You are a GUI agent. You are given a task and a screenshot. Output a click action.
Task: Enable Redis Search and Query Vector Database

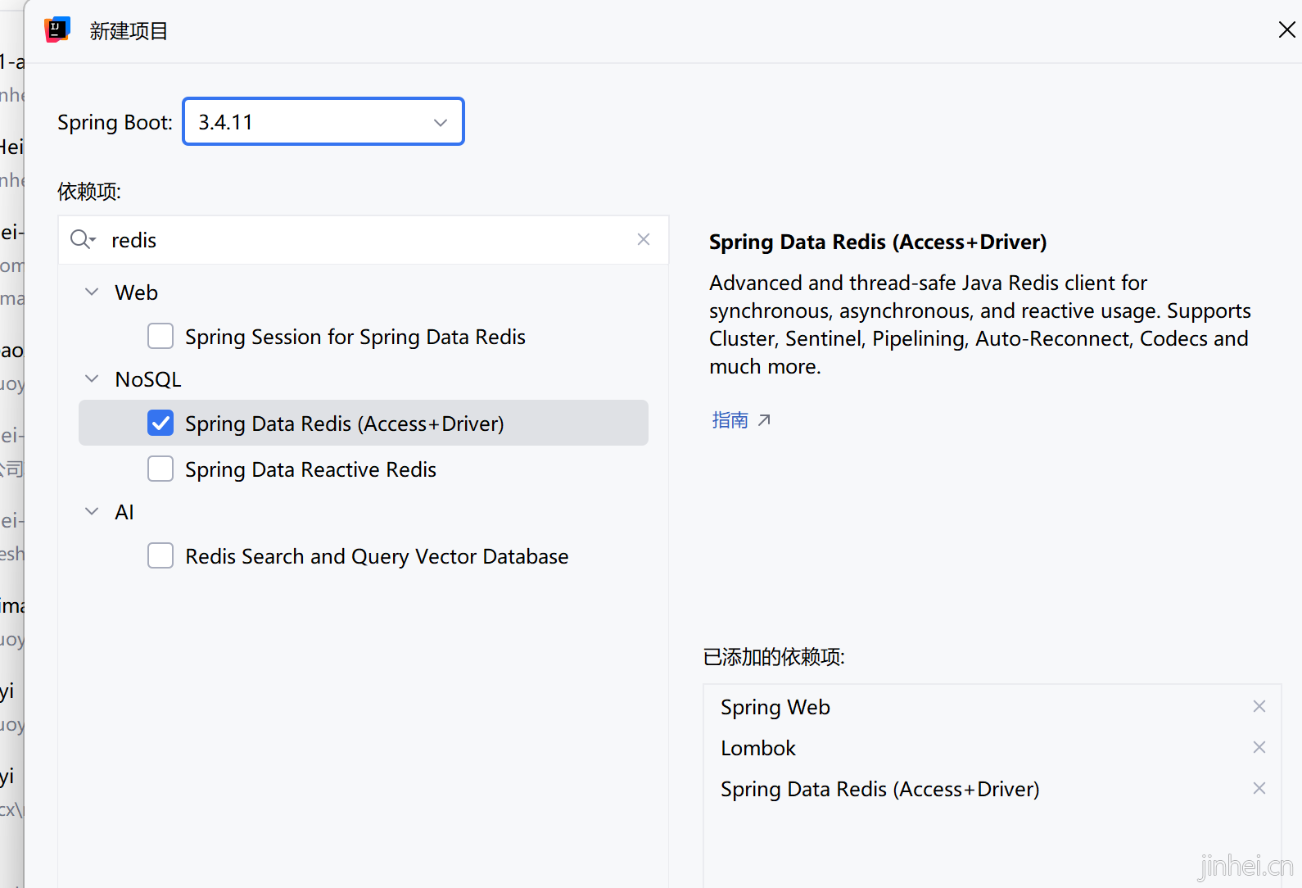click(x=160, y=555)
